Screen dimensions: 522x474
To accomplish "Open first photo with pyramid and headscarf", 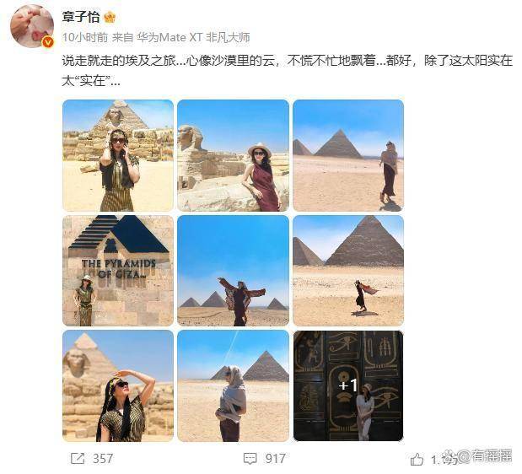I will click(118, 155).
